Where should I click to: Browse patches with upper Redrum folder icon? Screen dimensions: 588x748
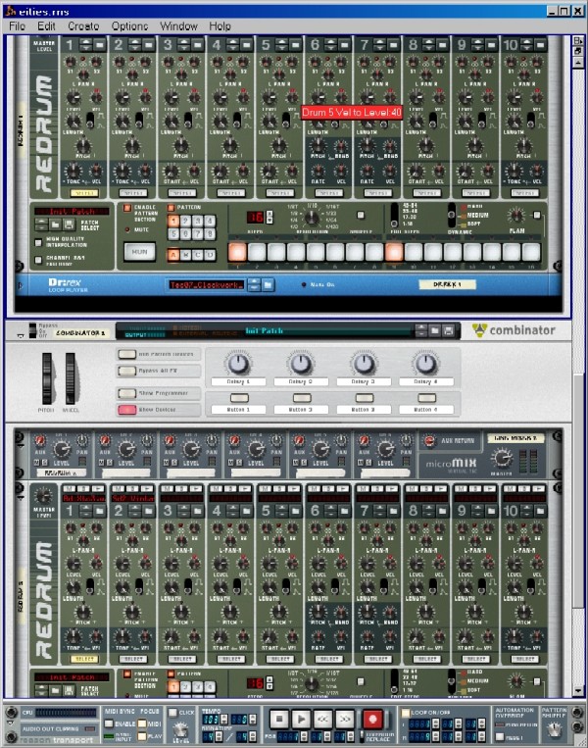click(55, 224)
